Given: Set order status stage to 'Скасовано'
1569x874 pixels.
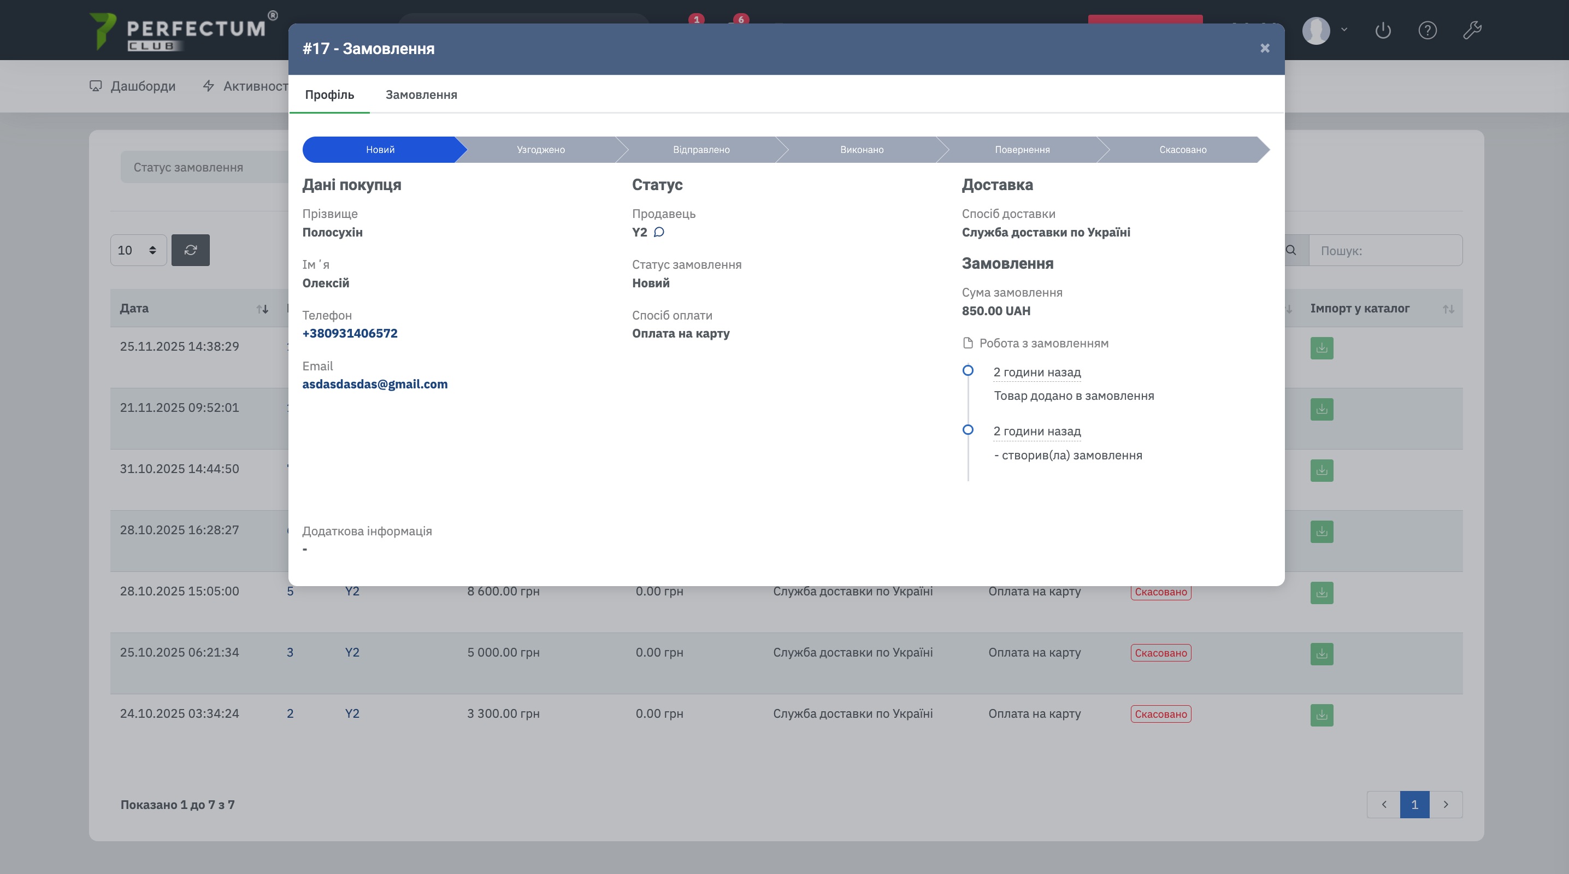Looking at the screenshot, I should pos(1182,150).
